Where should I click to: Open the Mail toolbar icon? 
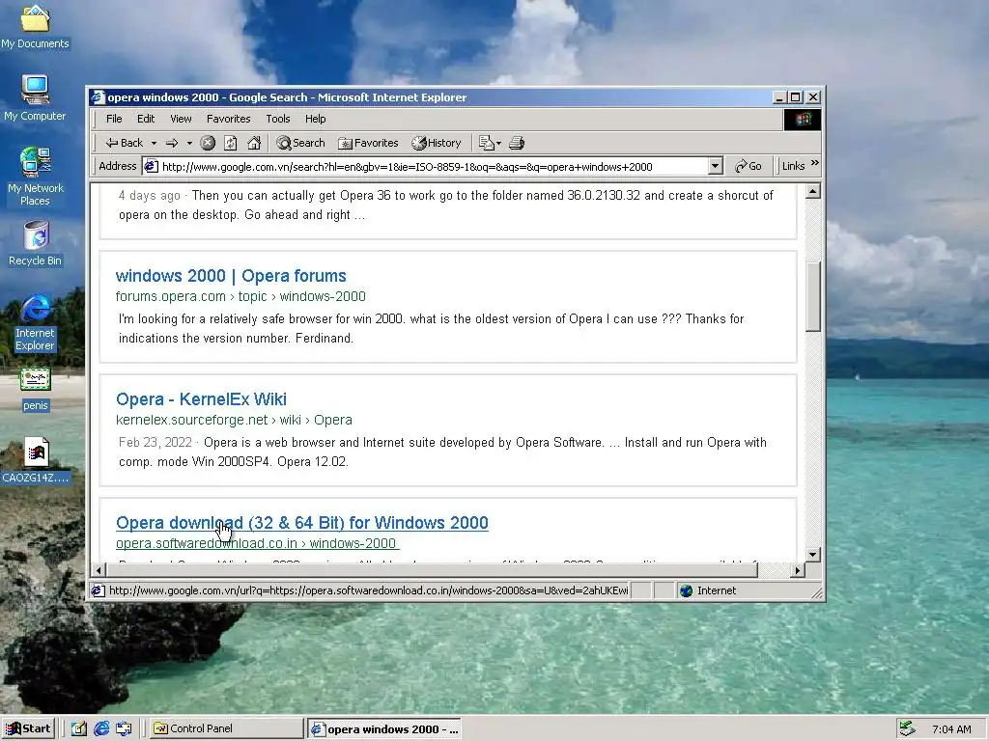pyautogui.click(x=490, y=143)
